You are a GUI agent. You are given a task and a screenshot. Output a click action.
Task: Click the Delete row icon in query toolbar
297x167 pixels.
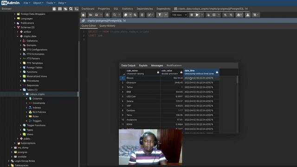(142, 15)
